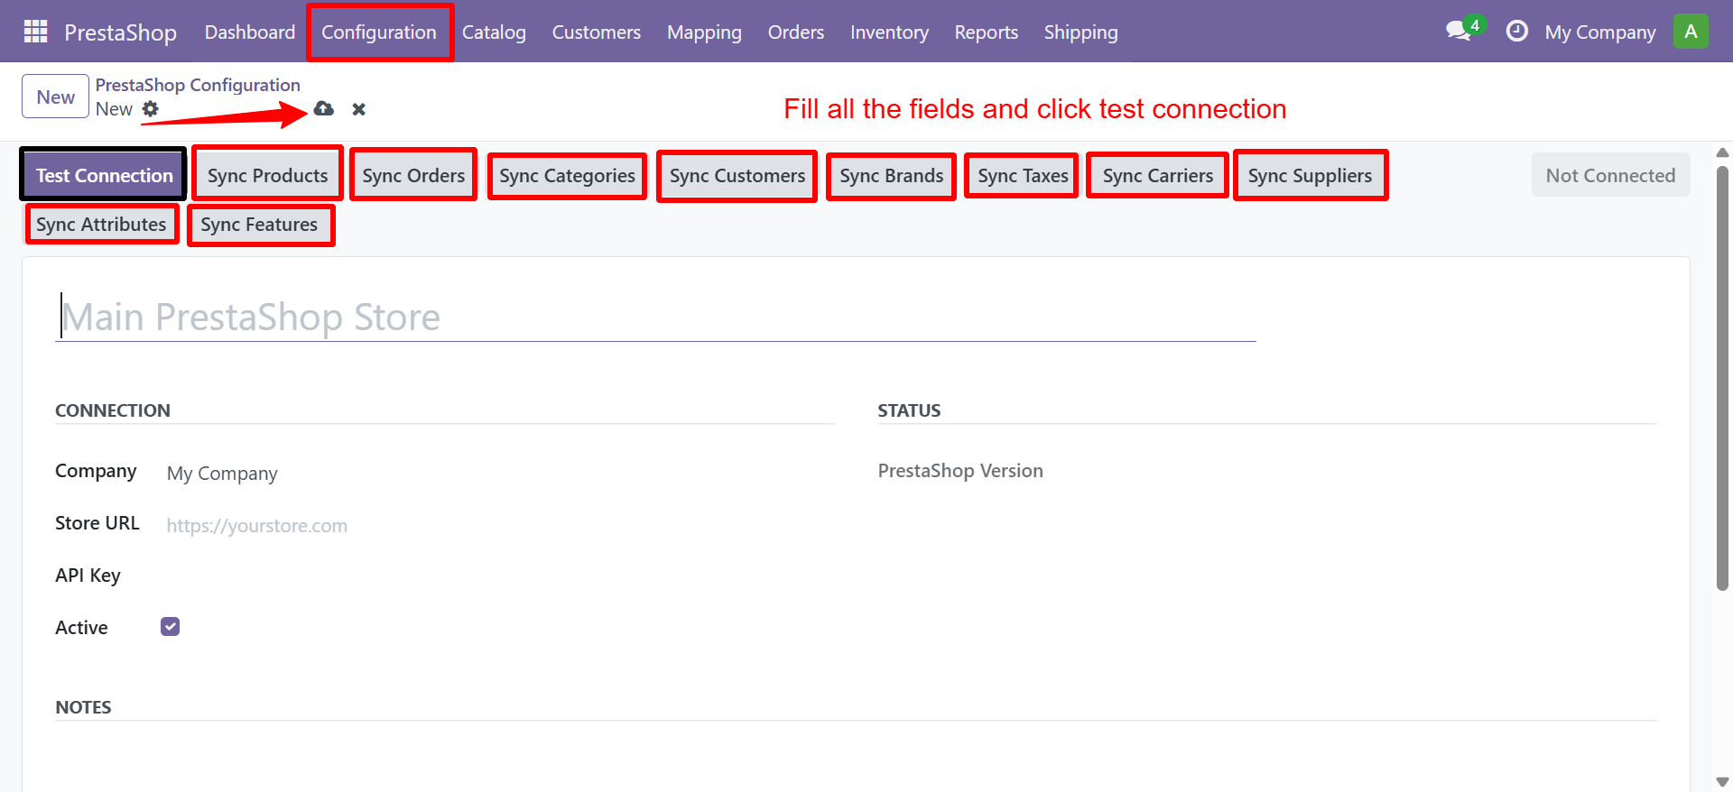The height and width of the screenshot is (792, 1733).
Task: Click the scrollbar up arrow
Action: tap(1722, 152)
